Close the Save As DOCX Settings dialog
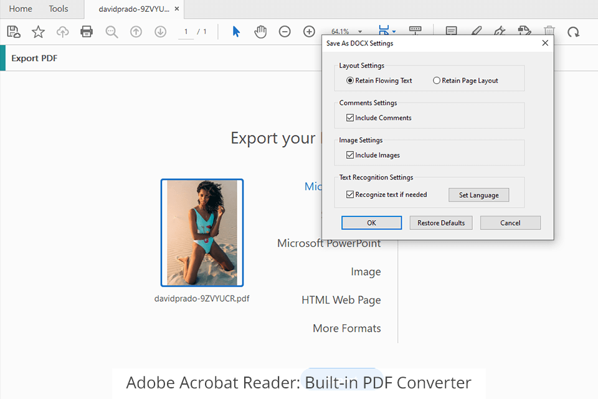 click(x=545, y=43)
